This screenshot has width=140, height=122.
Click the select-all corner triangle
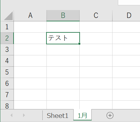click(x=9, y=16)
